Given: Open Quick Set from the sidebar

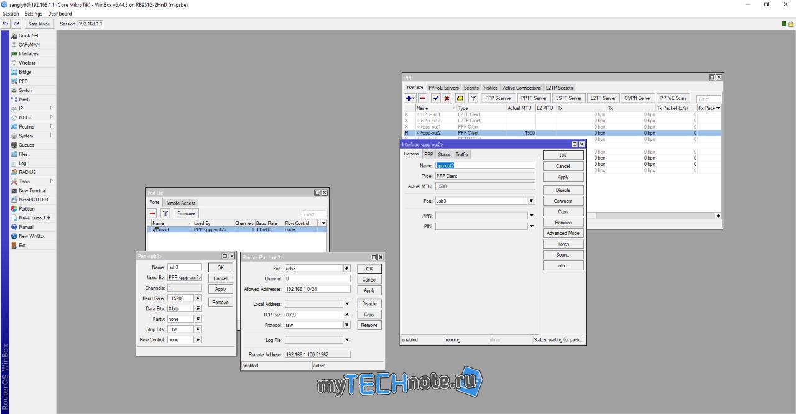Looking at the screenshot, I should [x=28, y=35].
